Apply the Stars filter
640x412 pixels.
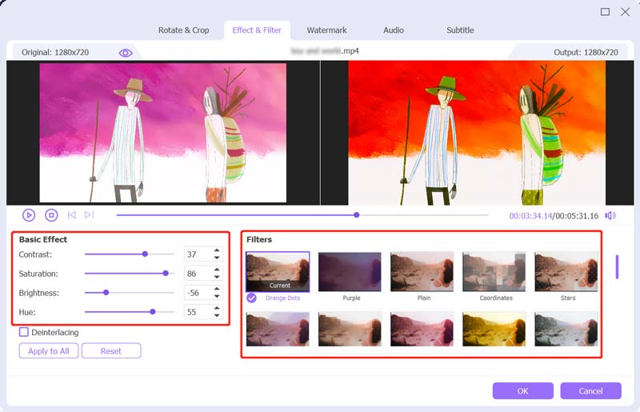click(566, 271)
